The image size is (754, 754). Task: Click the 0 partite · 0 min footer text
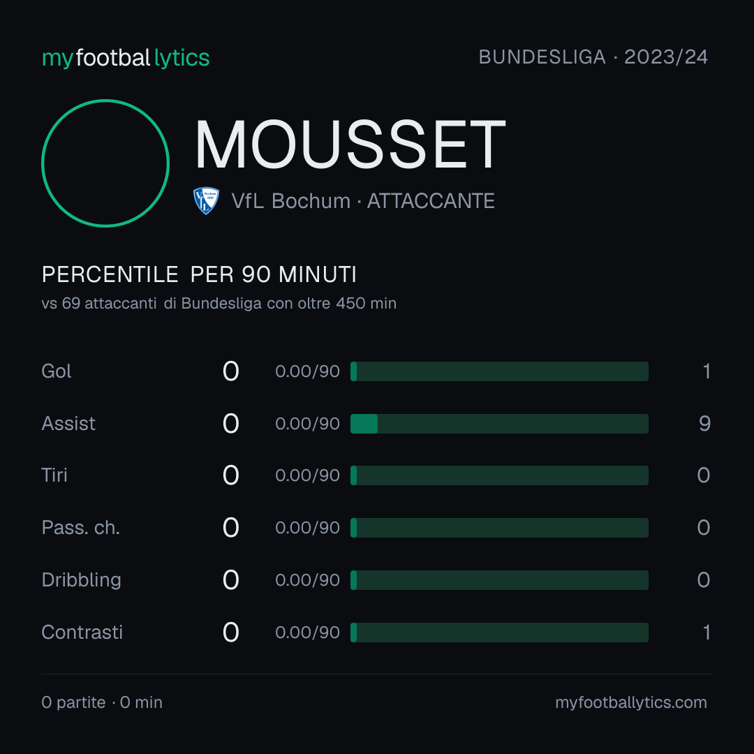[x=102, y=702]
